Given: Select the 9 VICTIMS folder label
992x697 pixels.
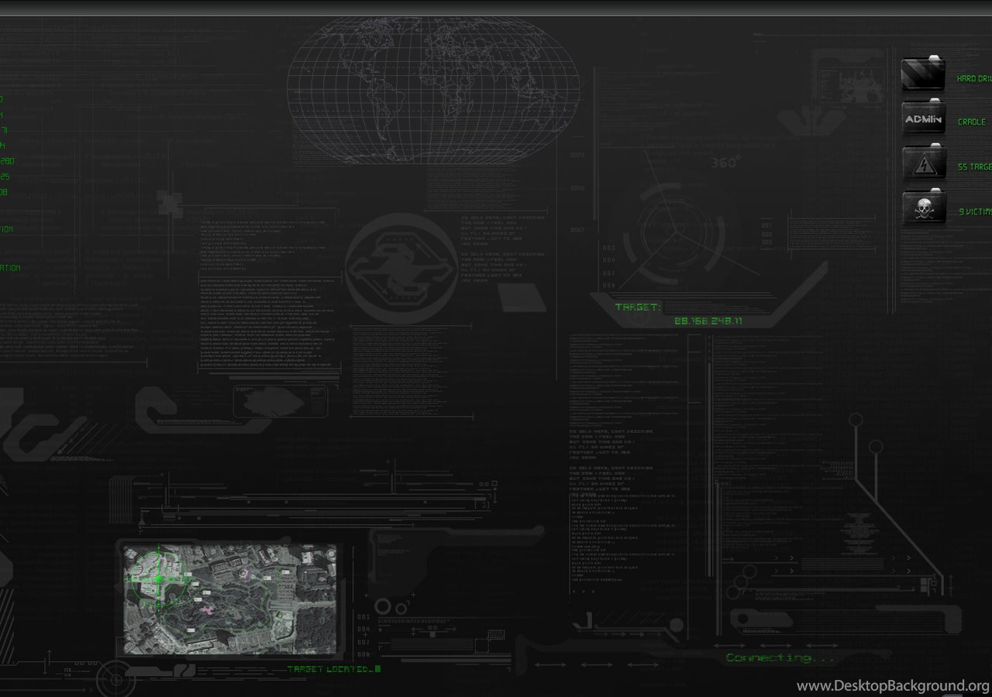Looking at the screenshot, I should (975, 211).
